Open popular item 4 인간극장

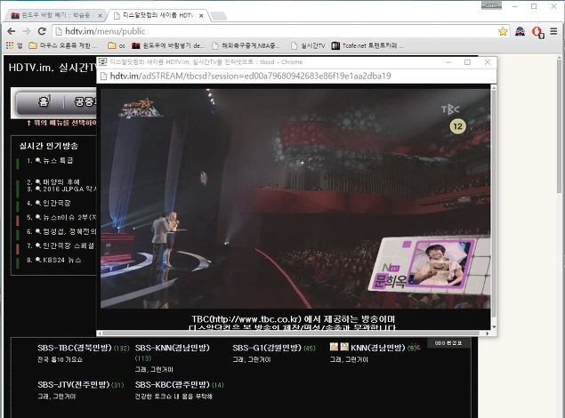click(57, 203)
